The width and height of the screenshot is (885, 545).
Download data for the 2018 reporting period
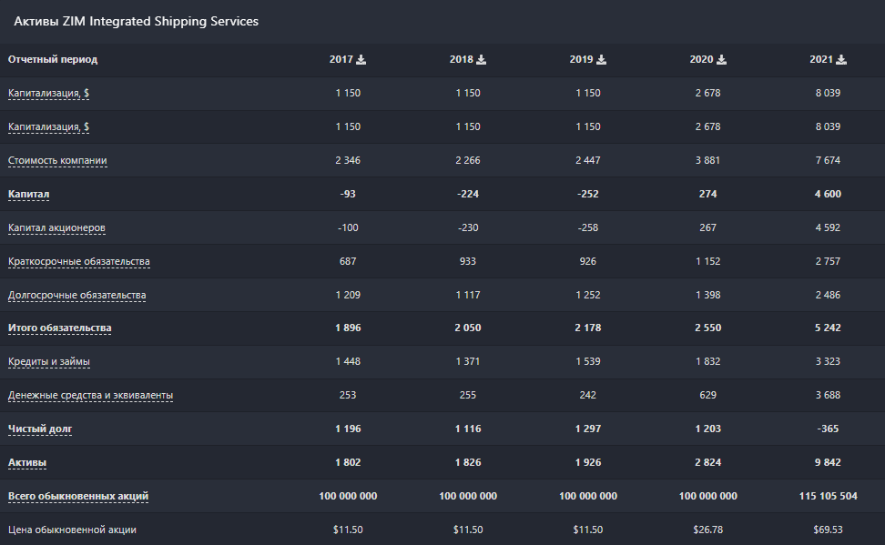pos(482,58)
